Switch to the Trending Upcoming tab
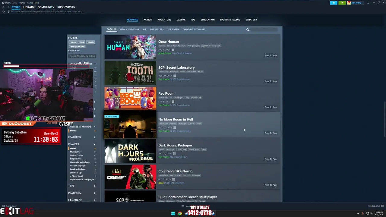 [x=194, y=30]
